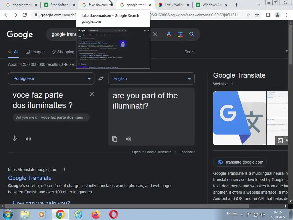
Task: Click the horizontal scrollbar at the page bottom
Action: click(127, 206)
